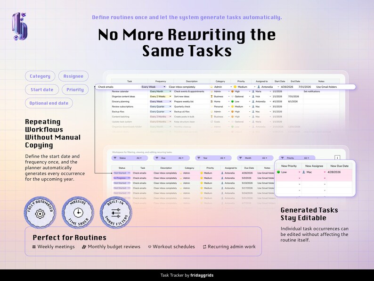The width and height of the screenshot is (374, 281).
Task: Open the Priority filter All dropdown
Action: tap(307, 158)
